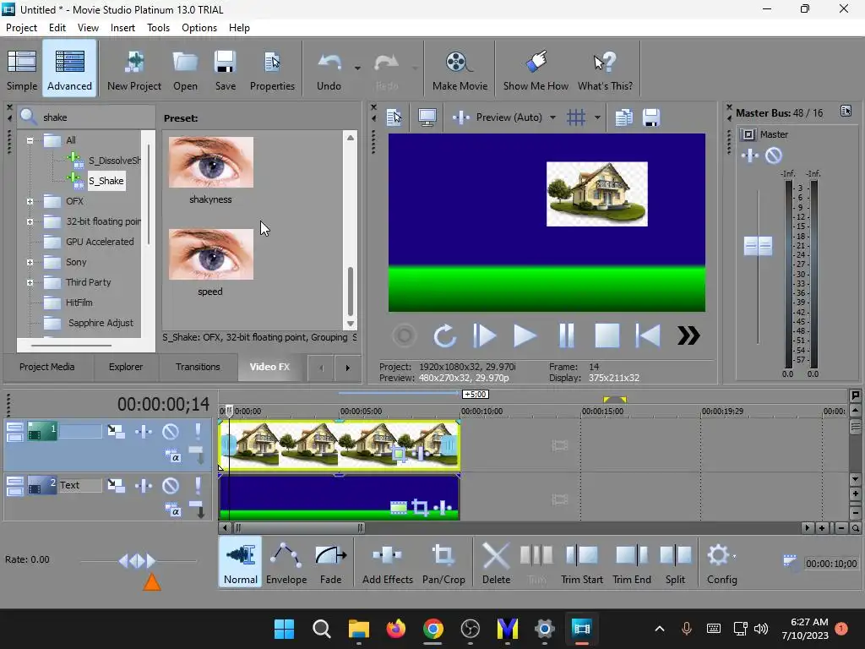
Task: Collapse the All effects folder
Action: point(30,140)
